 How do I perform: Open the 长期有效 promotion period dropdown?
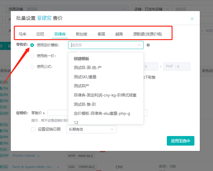[91, 129]
